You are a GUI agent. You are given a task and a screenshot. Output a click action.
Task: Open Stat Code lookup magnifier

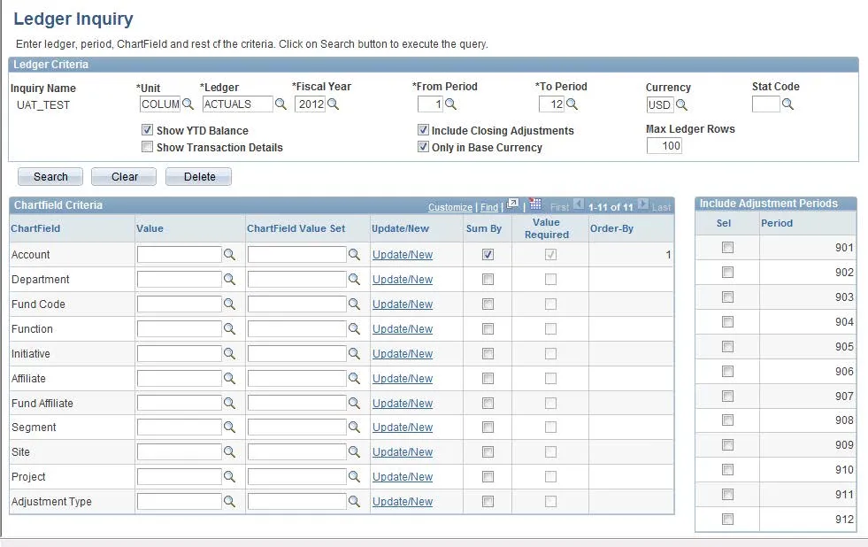787,104
